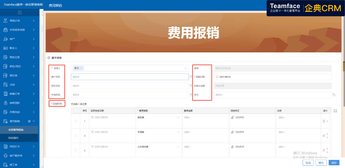Open 我创建的 in the sidebar
Screen dimensions: 345x168
click(13, 138)
